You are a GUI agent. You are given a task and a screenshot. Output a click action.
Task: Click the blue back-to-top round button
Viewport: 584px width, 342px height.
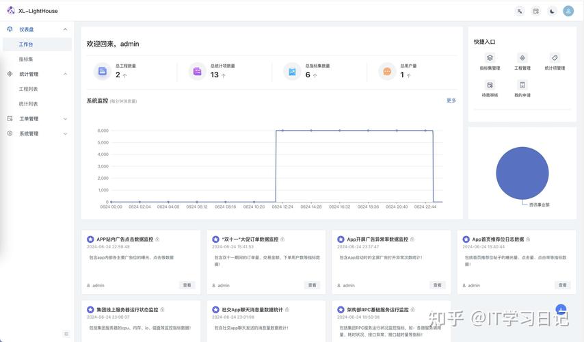(x=561, y=310)
